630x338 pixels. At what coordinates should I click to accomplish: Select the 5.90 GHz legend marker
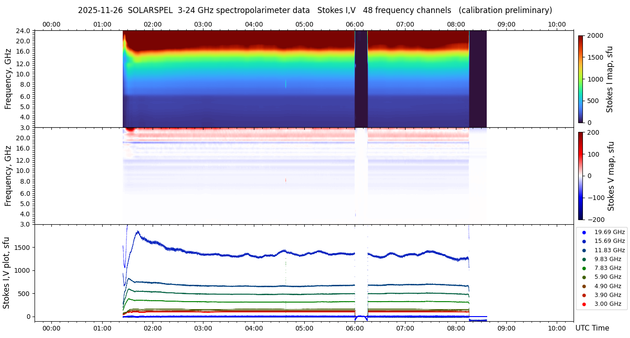click(584, 277)
